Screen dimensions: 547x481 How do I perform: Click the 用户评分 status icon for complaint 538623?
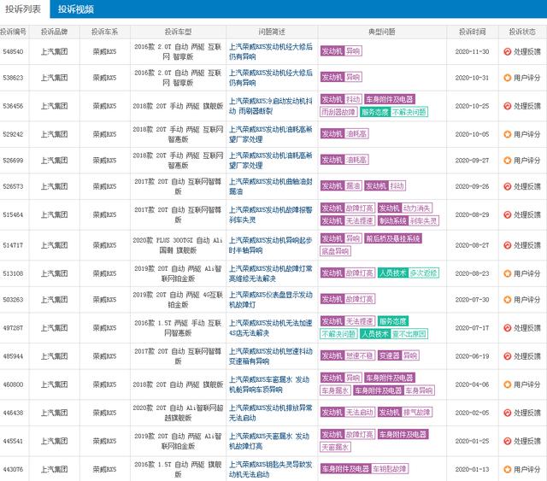pyautogui.click(x=507, y=78)
